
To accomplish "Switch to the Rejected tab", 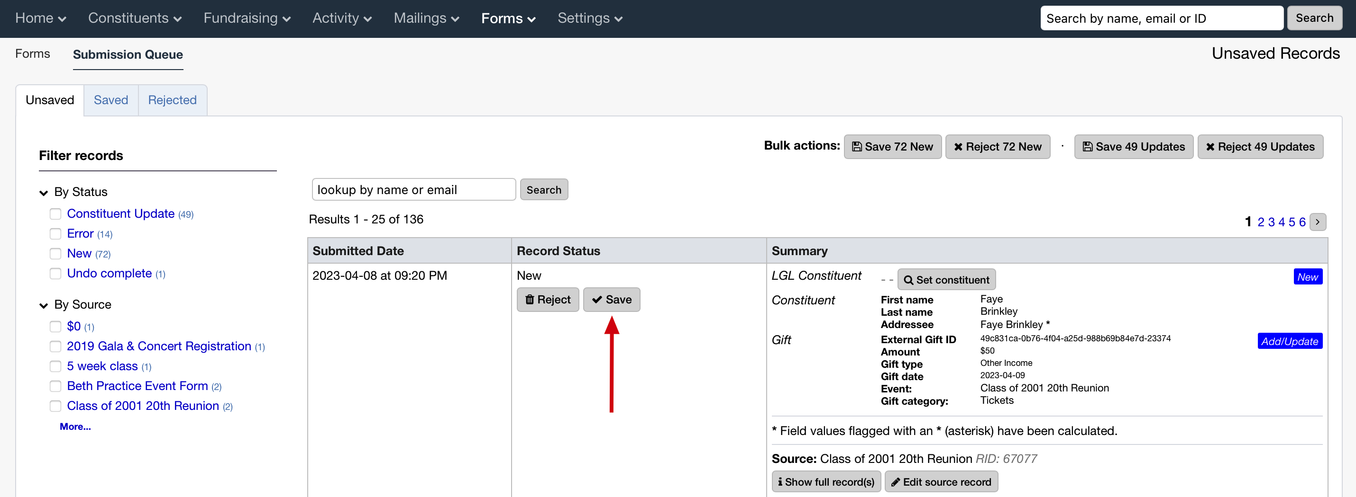I will point(172,100).
